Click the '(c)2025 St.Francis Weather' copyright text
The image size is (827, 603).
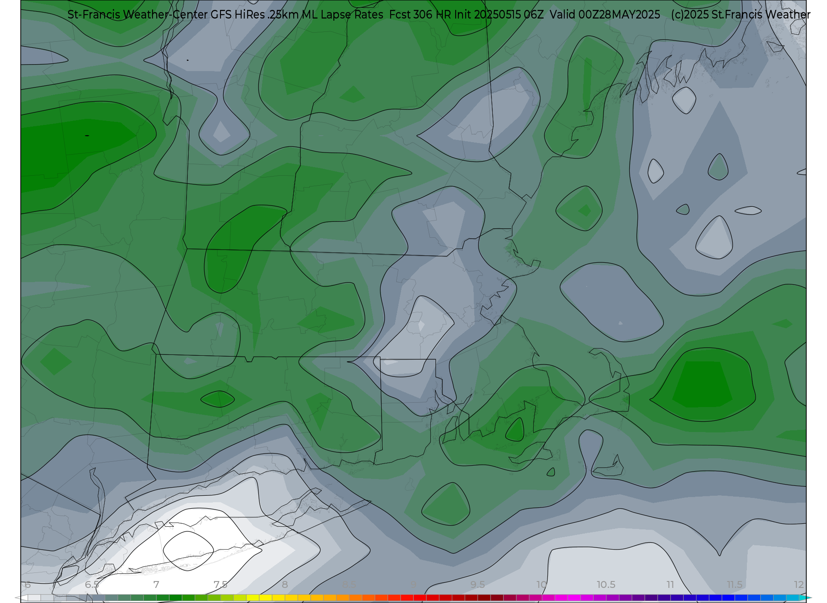coord(740,15)
